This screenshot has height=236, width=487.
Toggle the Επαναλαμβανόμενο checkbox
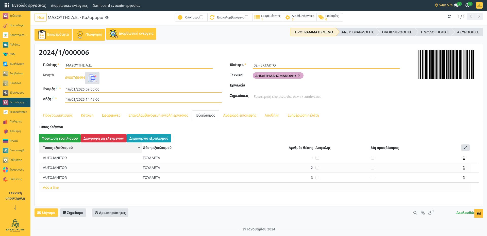click(x=246, y=17)
